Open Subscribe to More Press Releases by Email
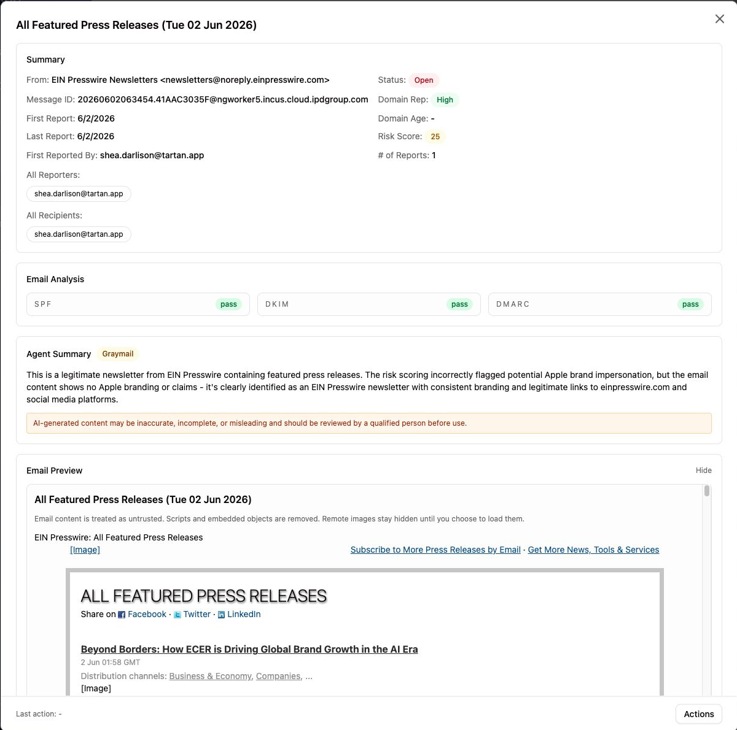This screenshot has height=730, width=737. click(x=435, y=550)
